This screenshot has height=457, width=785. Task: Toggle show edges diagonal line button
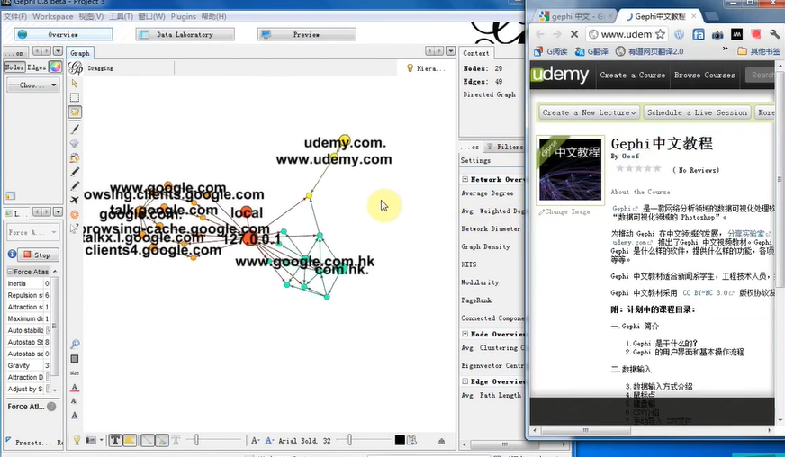148,440
